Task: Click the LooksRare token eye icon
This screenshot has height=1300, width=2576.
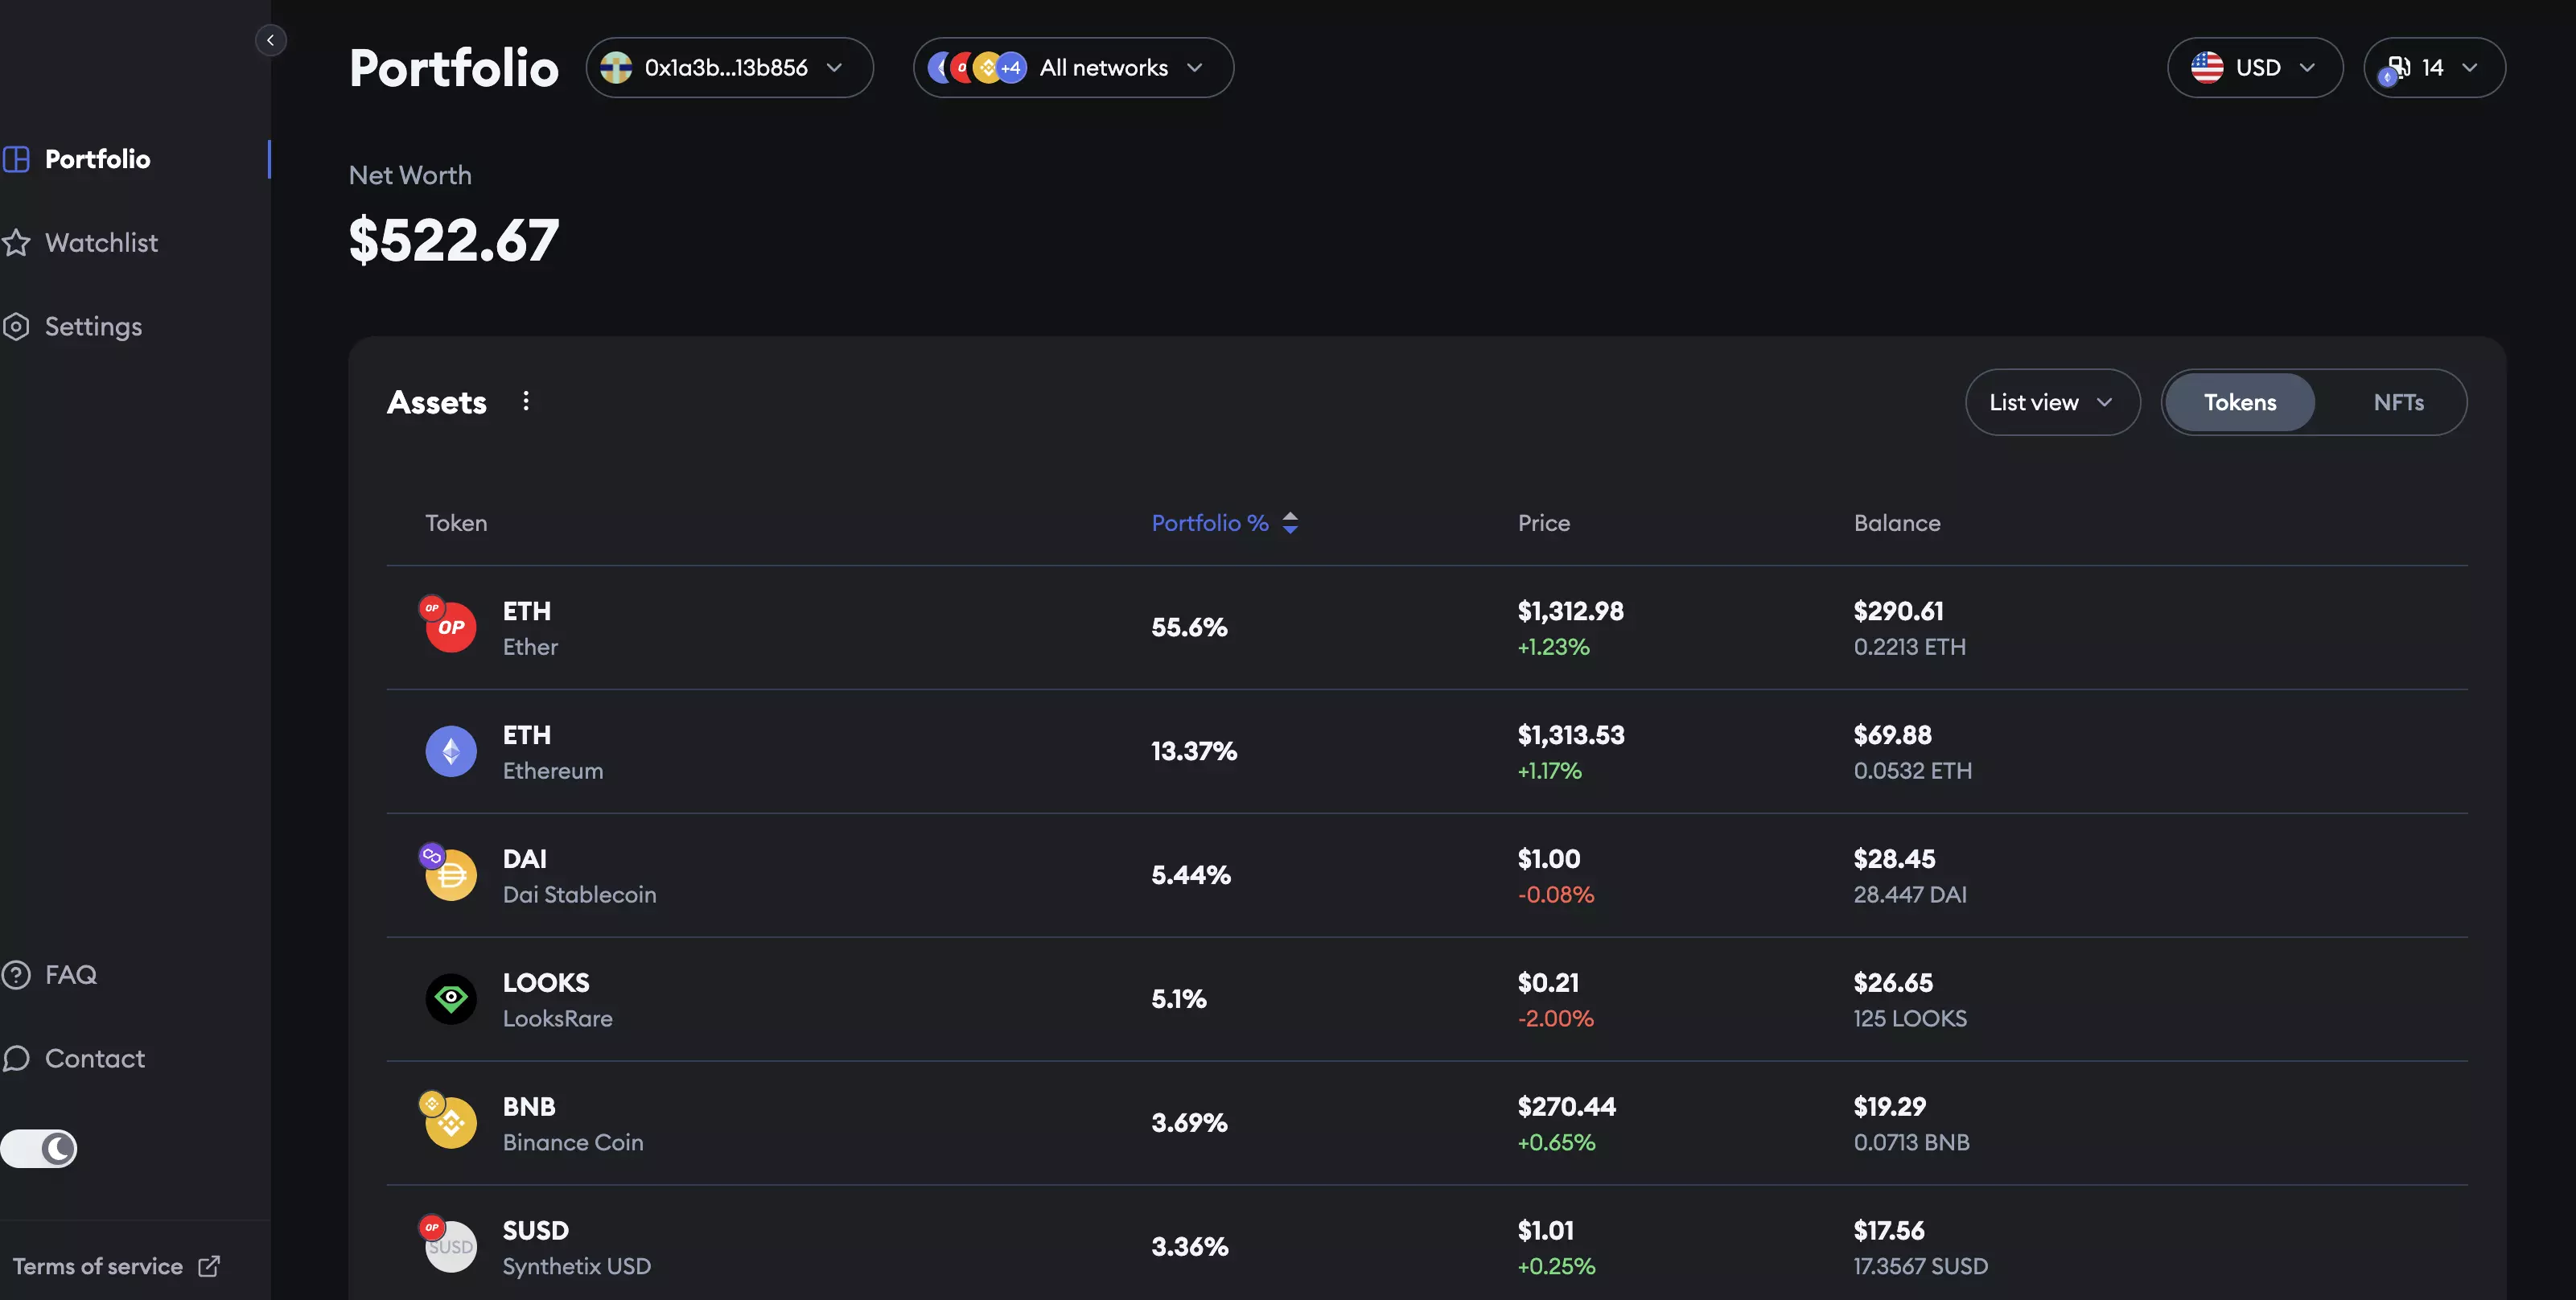Action: pos(451,999)
